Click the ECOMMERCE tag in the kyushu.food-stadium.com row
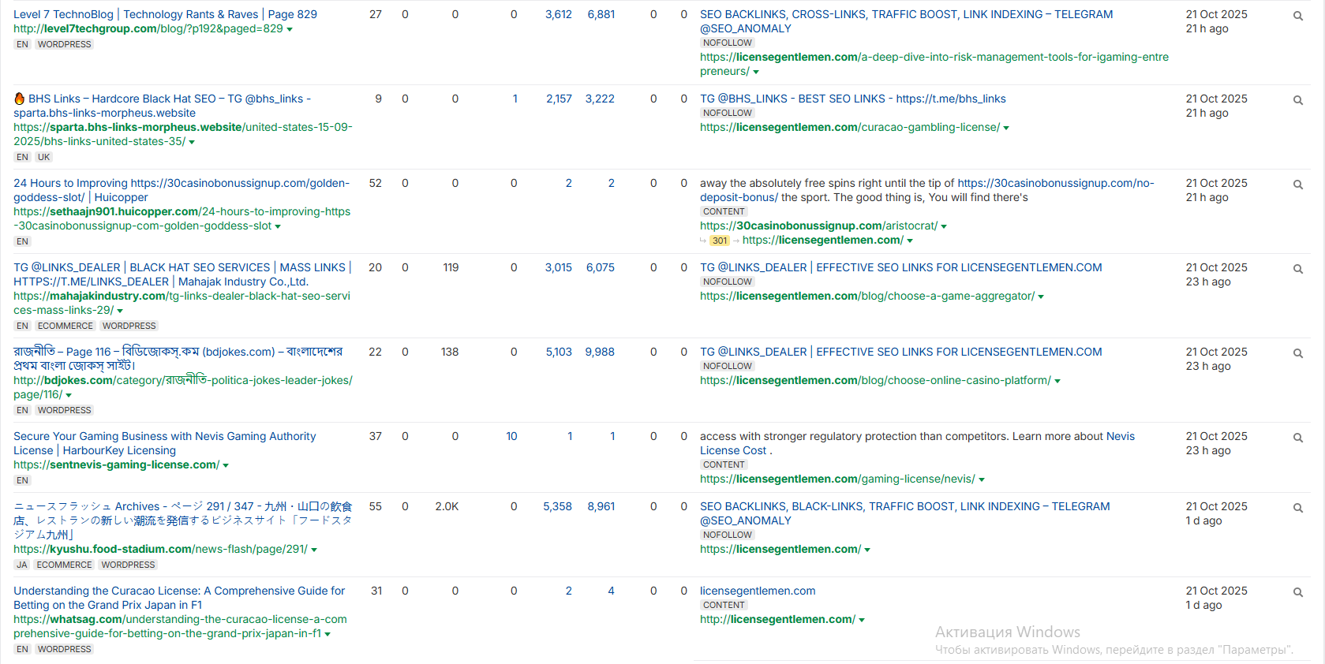 point(64,565)
